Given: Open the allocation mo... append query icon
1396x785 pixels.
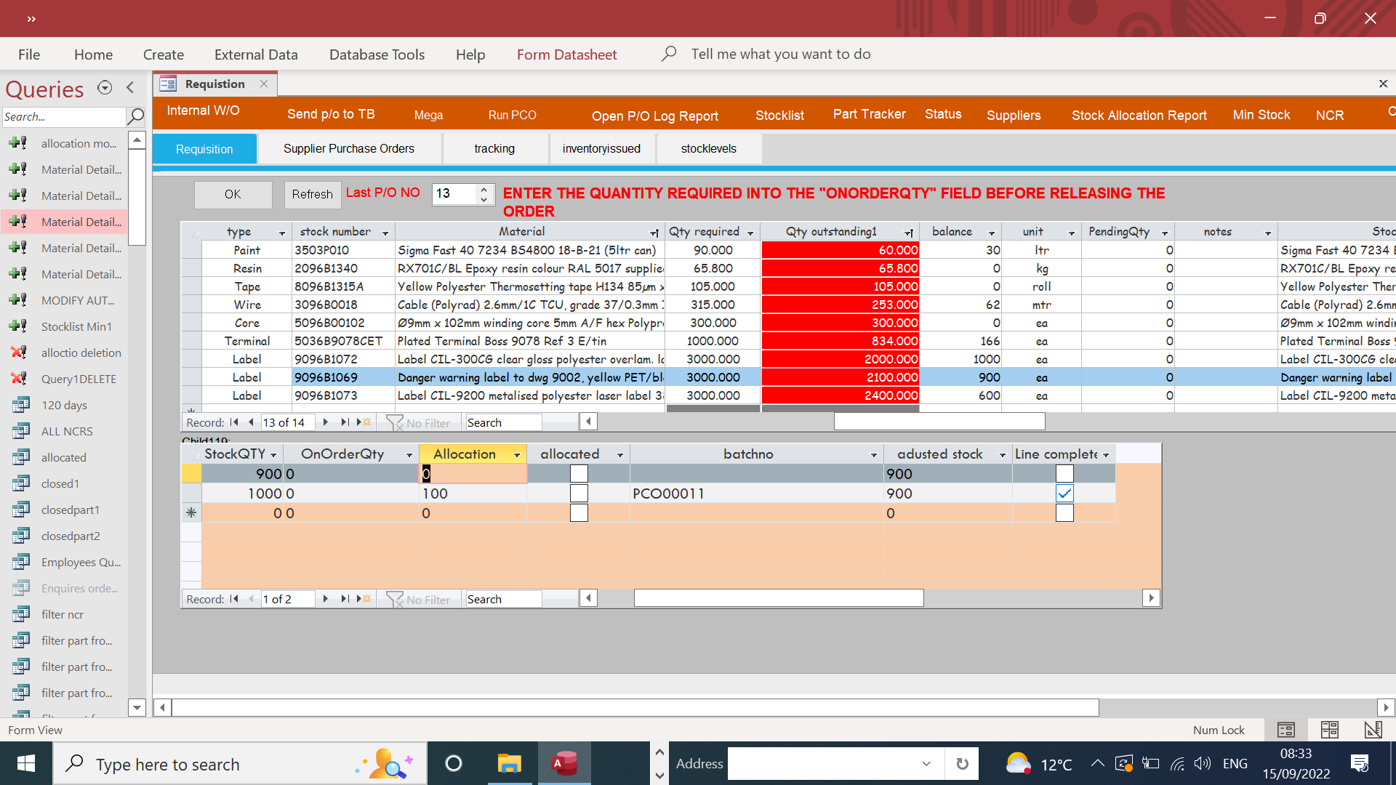Looking at the screenshot, I should pos(18,143).
